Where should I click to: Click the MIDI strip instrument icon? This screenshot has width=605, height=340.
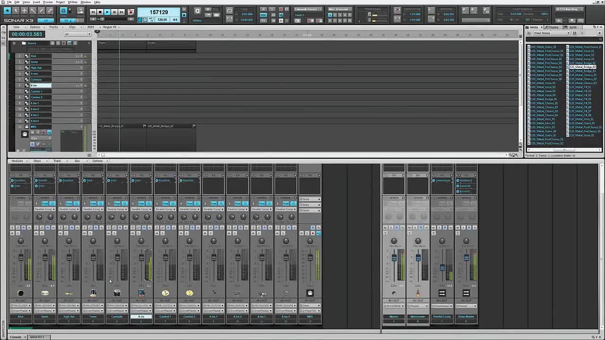[310, 293]
